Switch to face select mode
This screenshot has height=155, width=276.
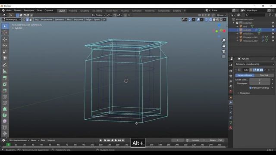point(31,20)
